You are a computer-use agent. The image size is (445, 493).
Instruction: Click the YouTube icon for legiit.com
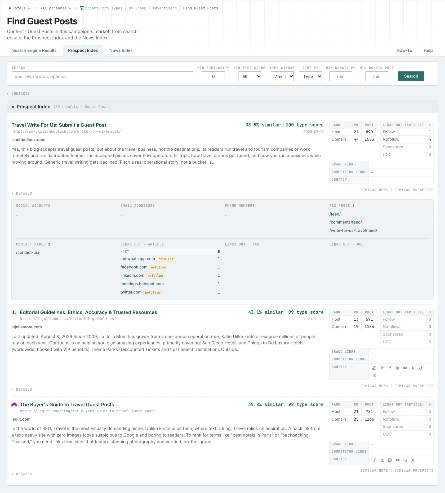pyautogui.click(x=397, y=460)
